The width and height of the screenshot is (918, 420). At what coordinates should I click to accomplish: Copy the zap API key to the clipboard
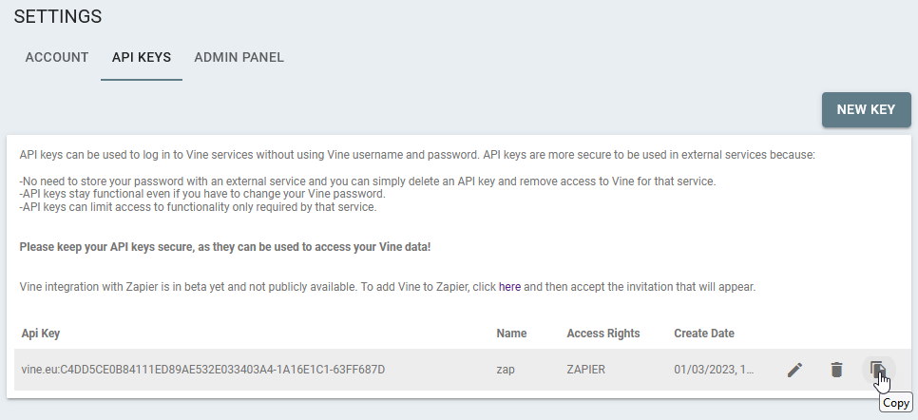878,370
